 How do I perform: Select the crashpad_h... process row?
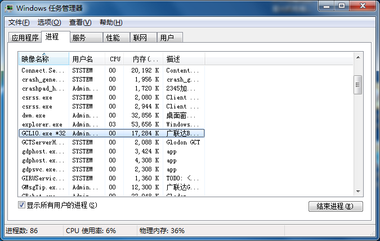coord(111,88)
